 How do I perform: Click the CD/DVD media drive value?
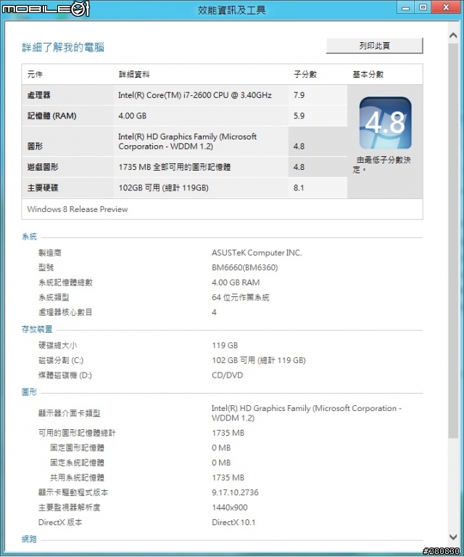[228, 375]
